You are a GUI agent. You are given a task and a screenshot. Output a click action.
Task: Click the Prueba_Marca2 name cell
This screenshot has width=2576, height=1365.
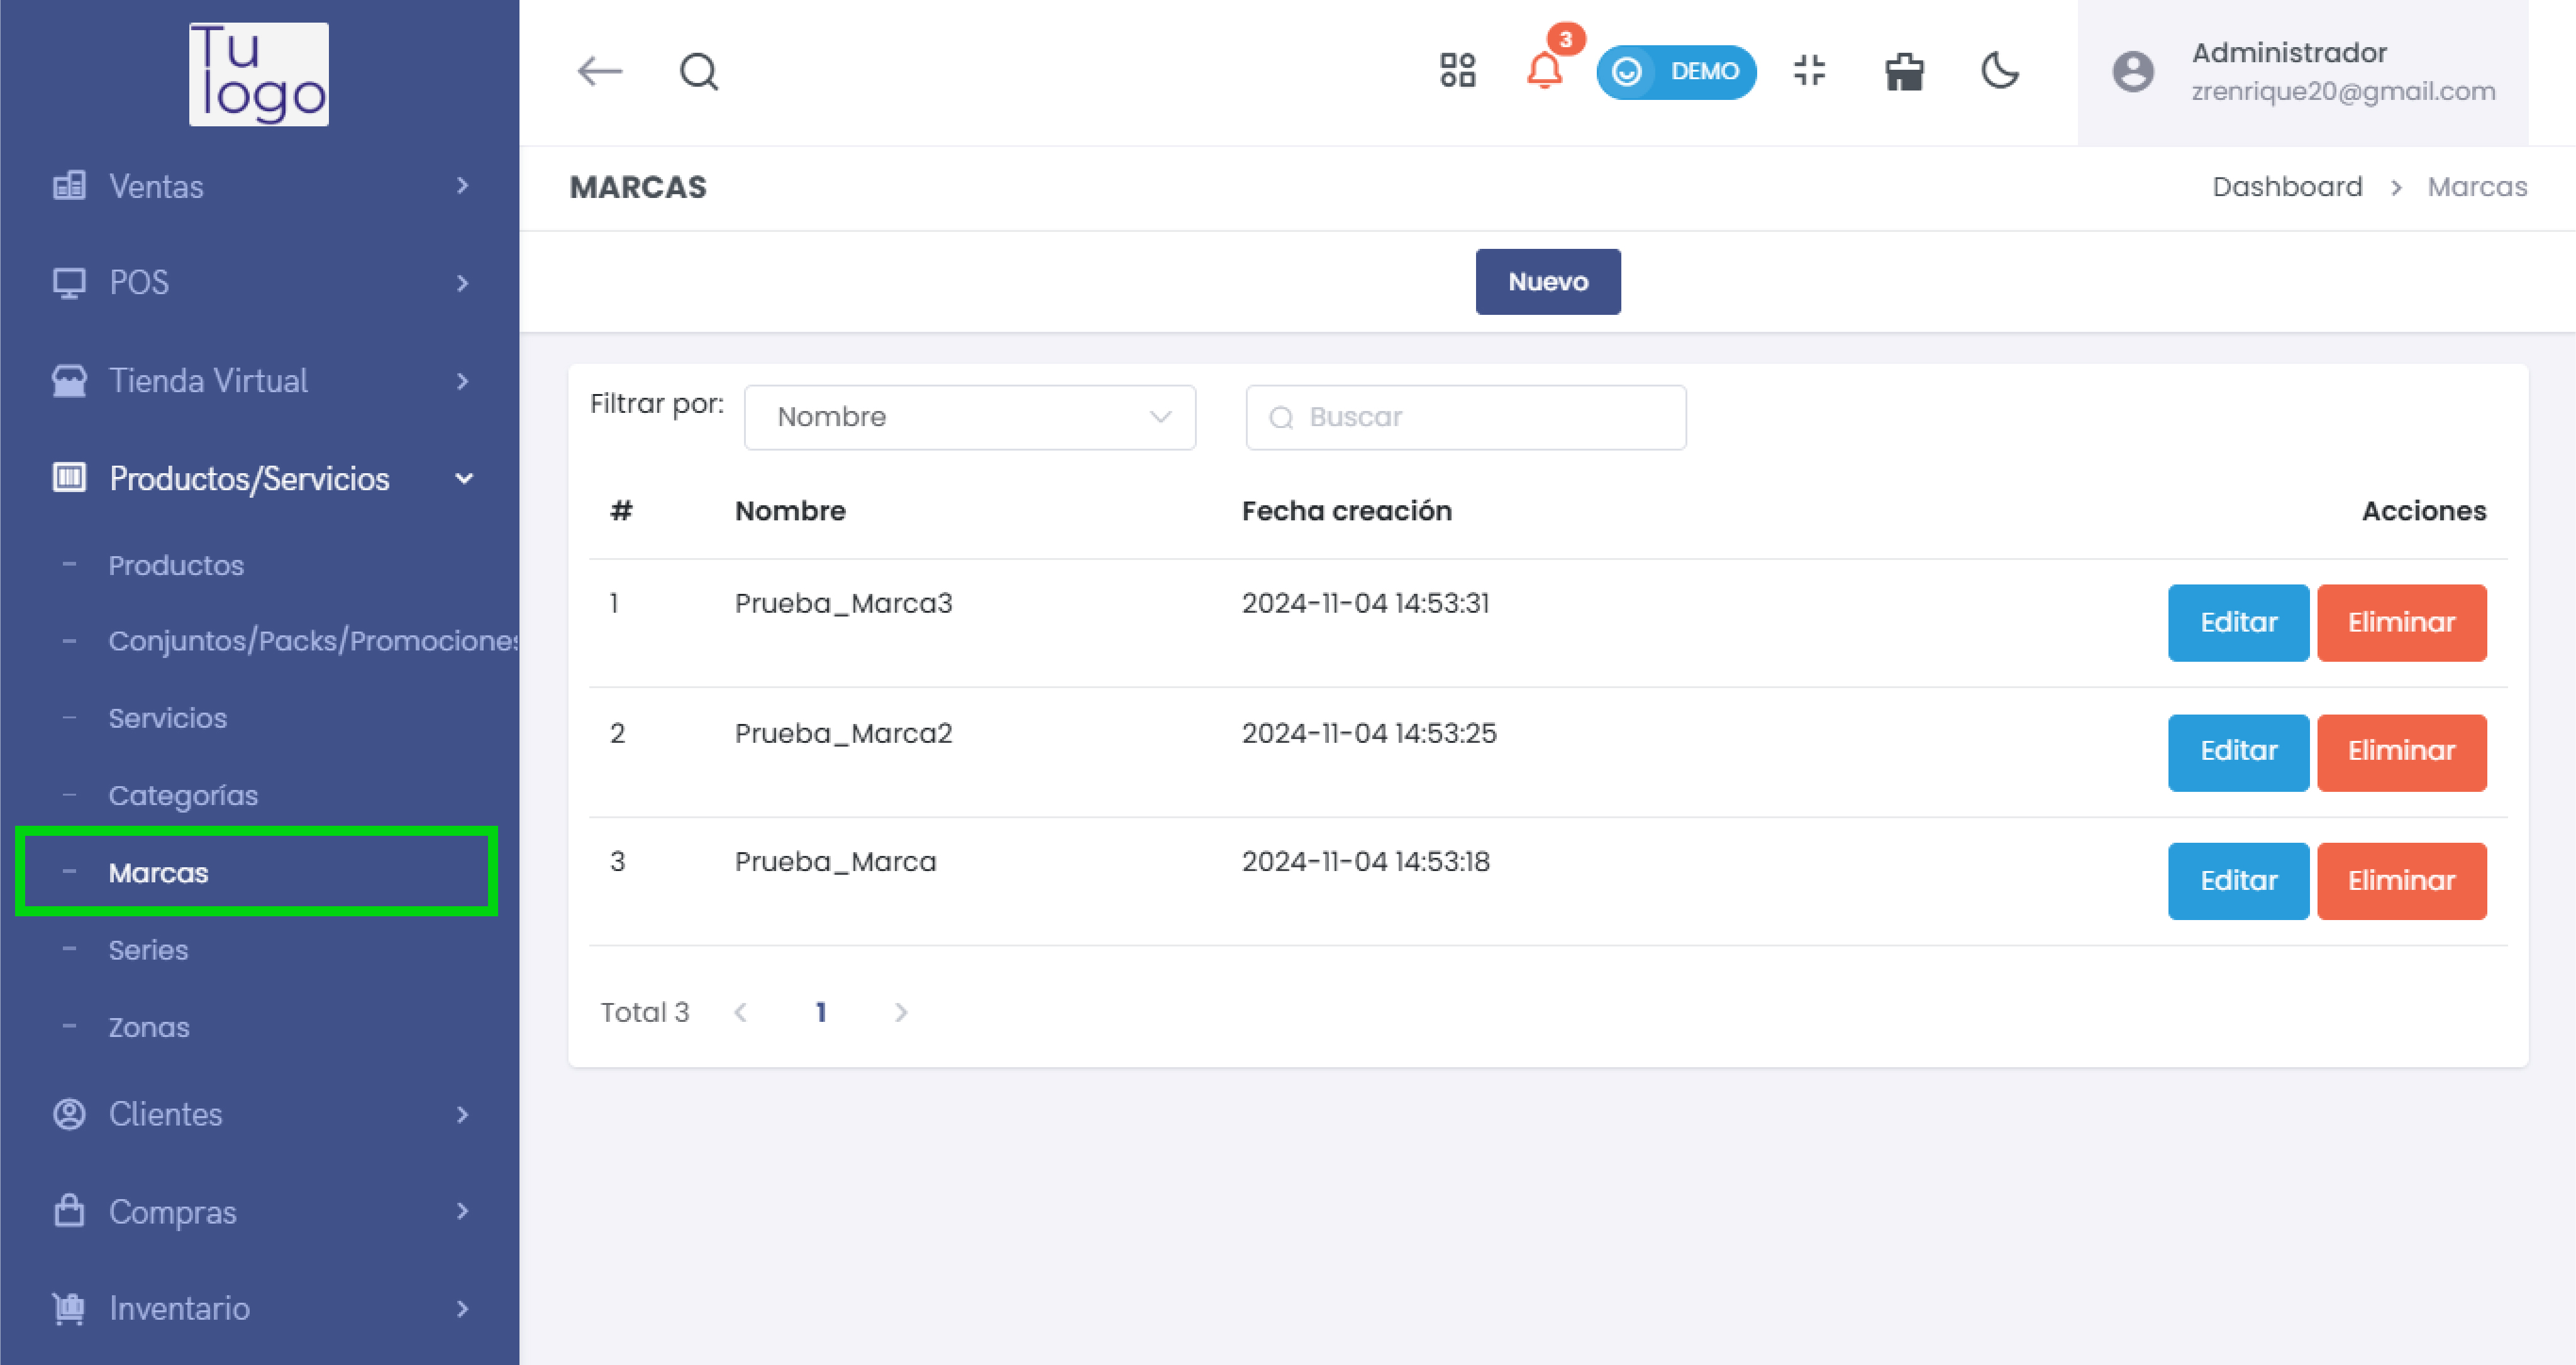(843, 733)
